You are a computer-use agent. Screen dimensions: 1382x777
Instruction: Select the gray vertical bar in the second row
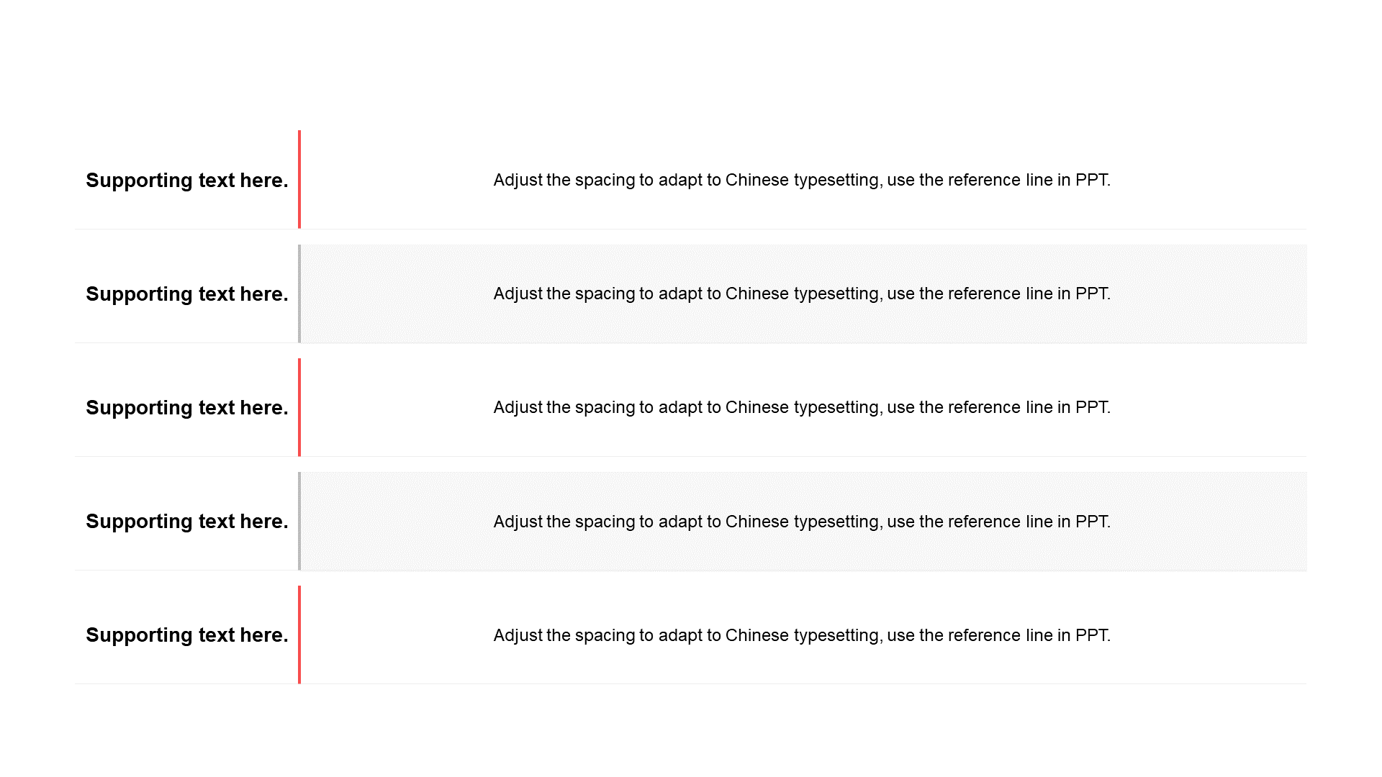coord(299,294)
